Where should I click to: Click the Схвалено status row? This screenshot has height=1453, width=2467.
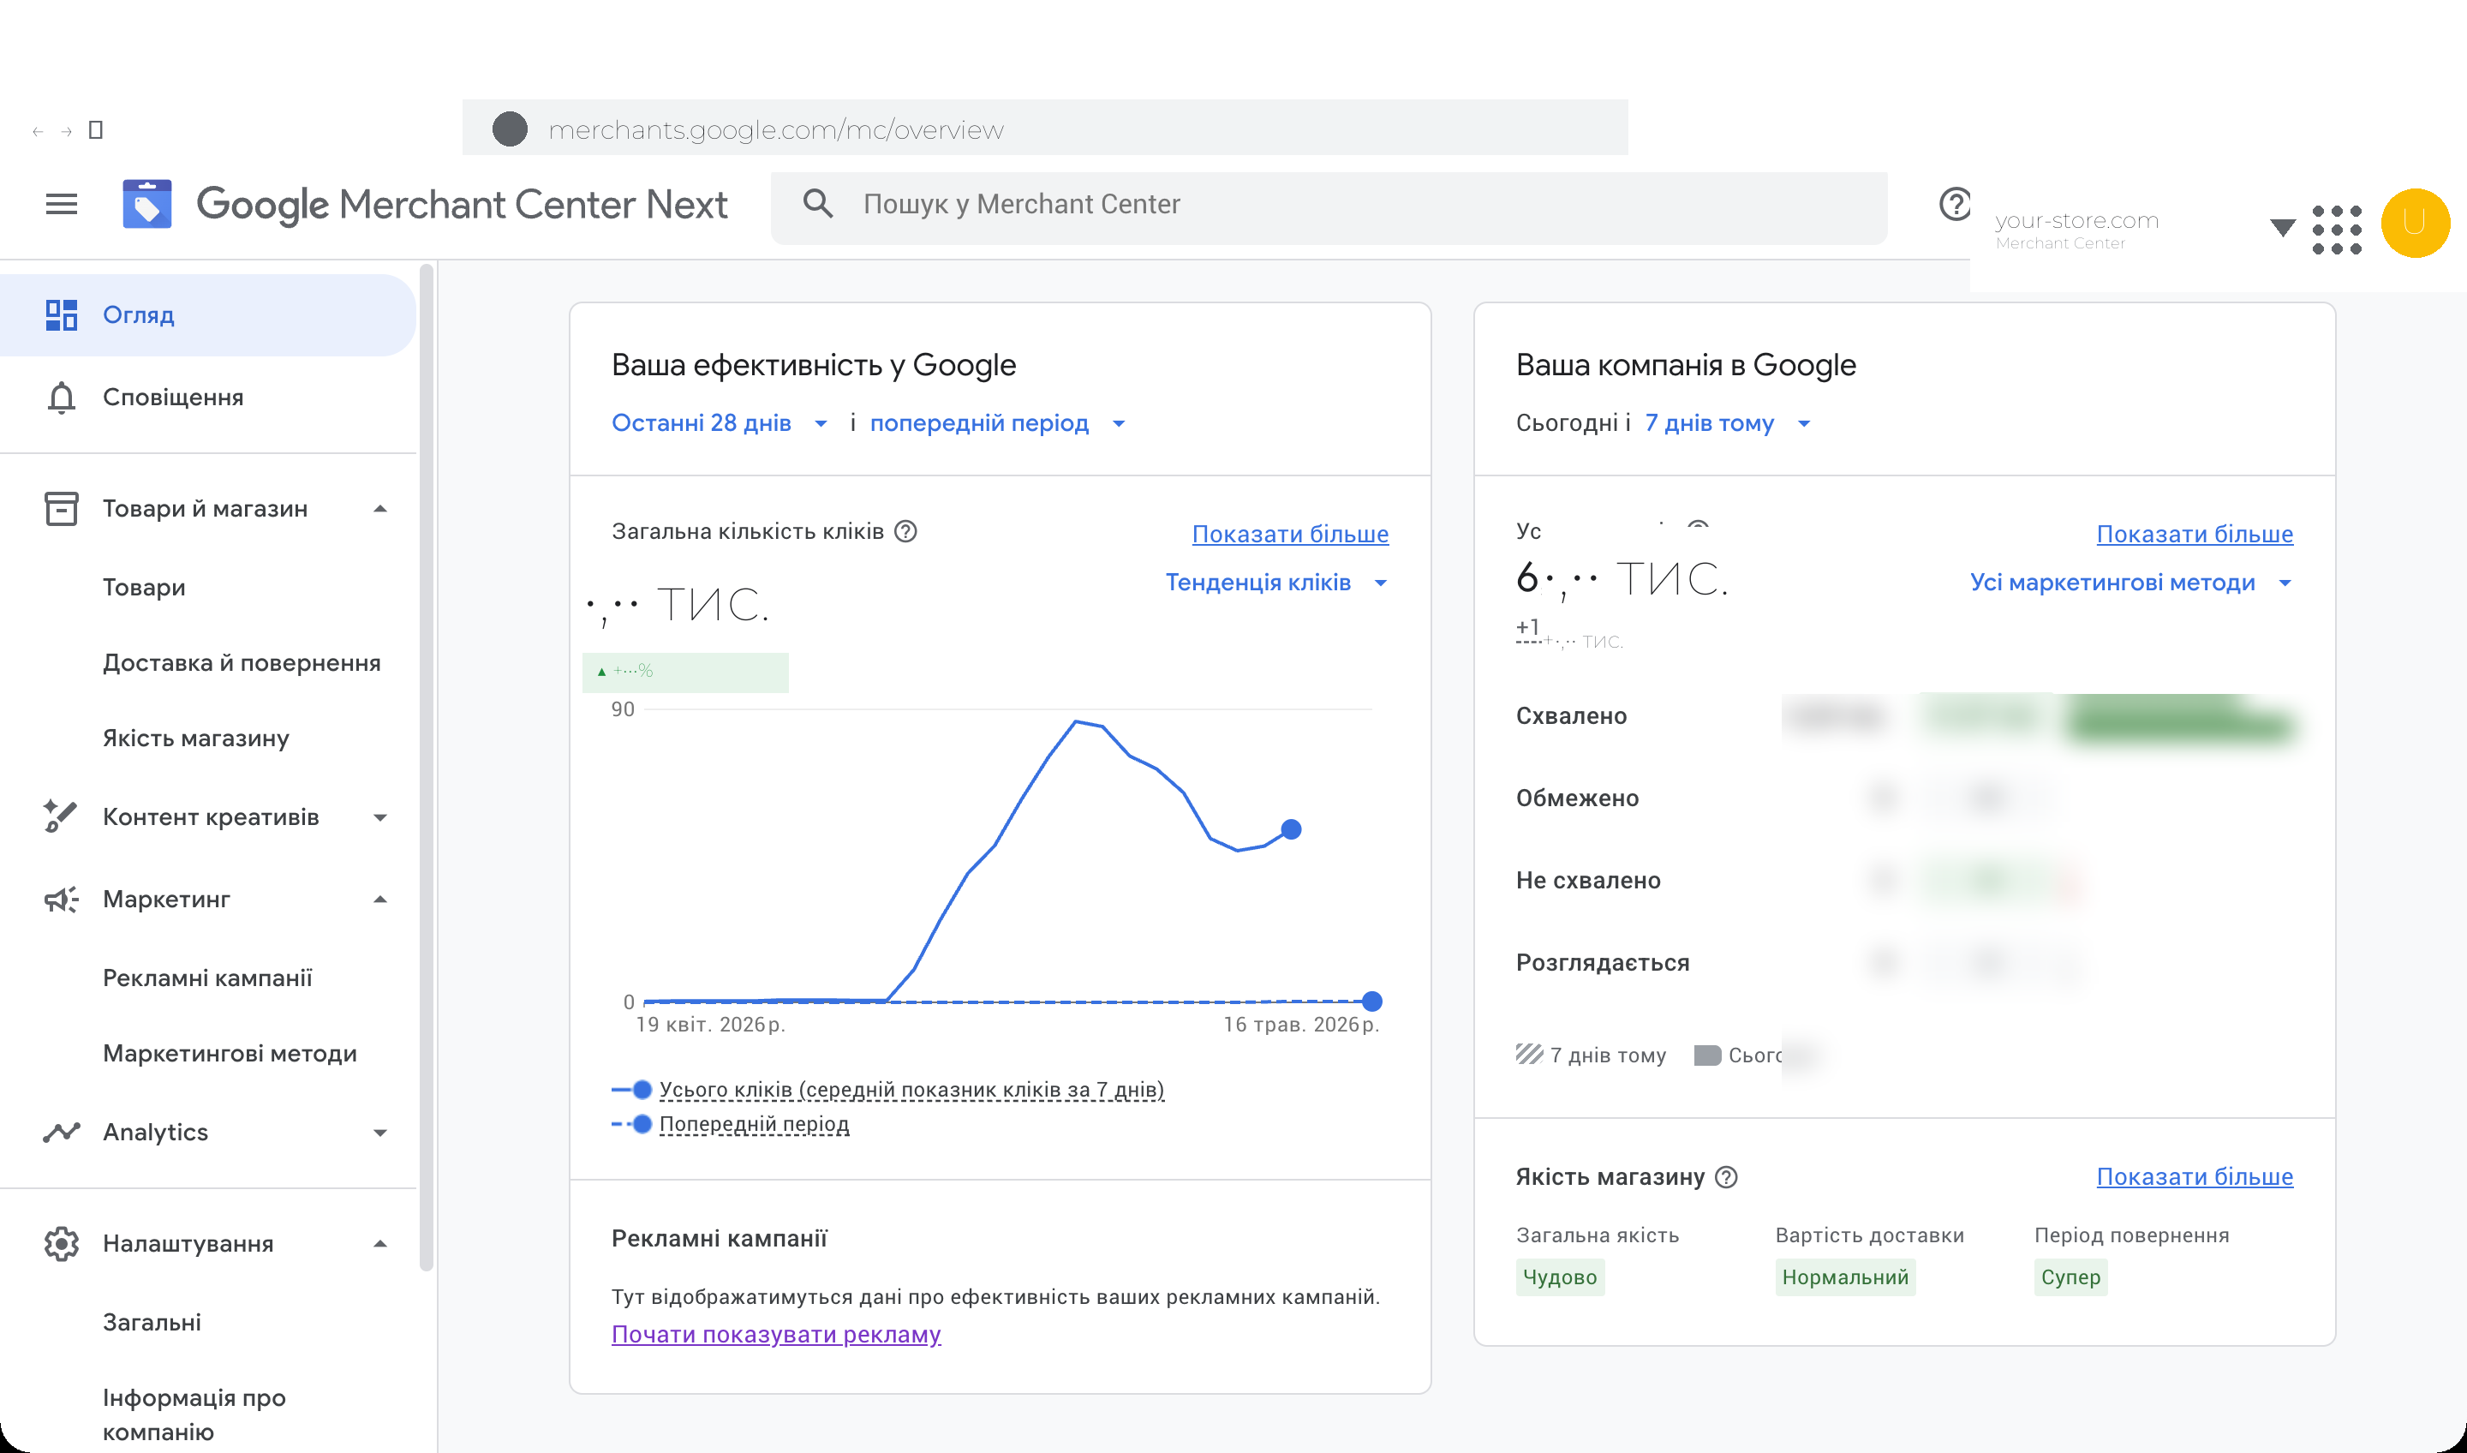pyautogui.click(x=1904, y=717)
